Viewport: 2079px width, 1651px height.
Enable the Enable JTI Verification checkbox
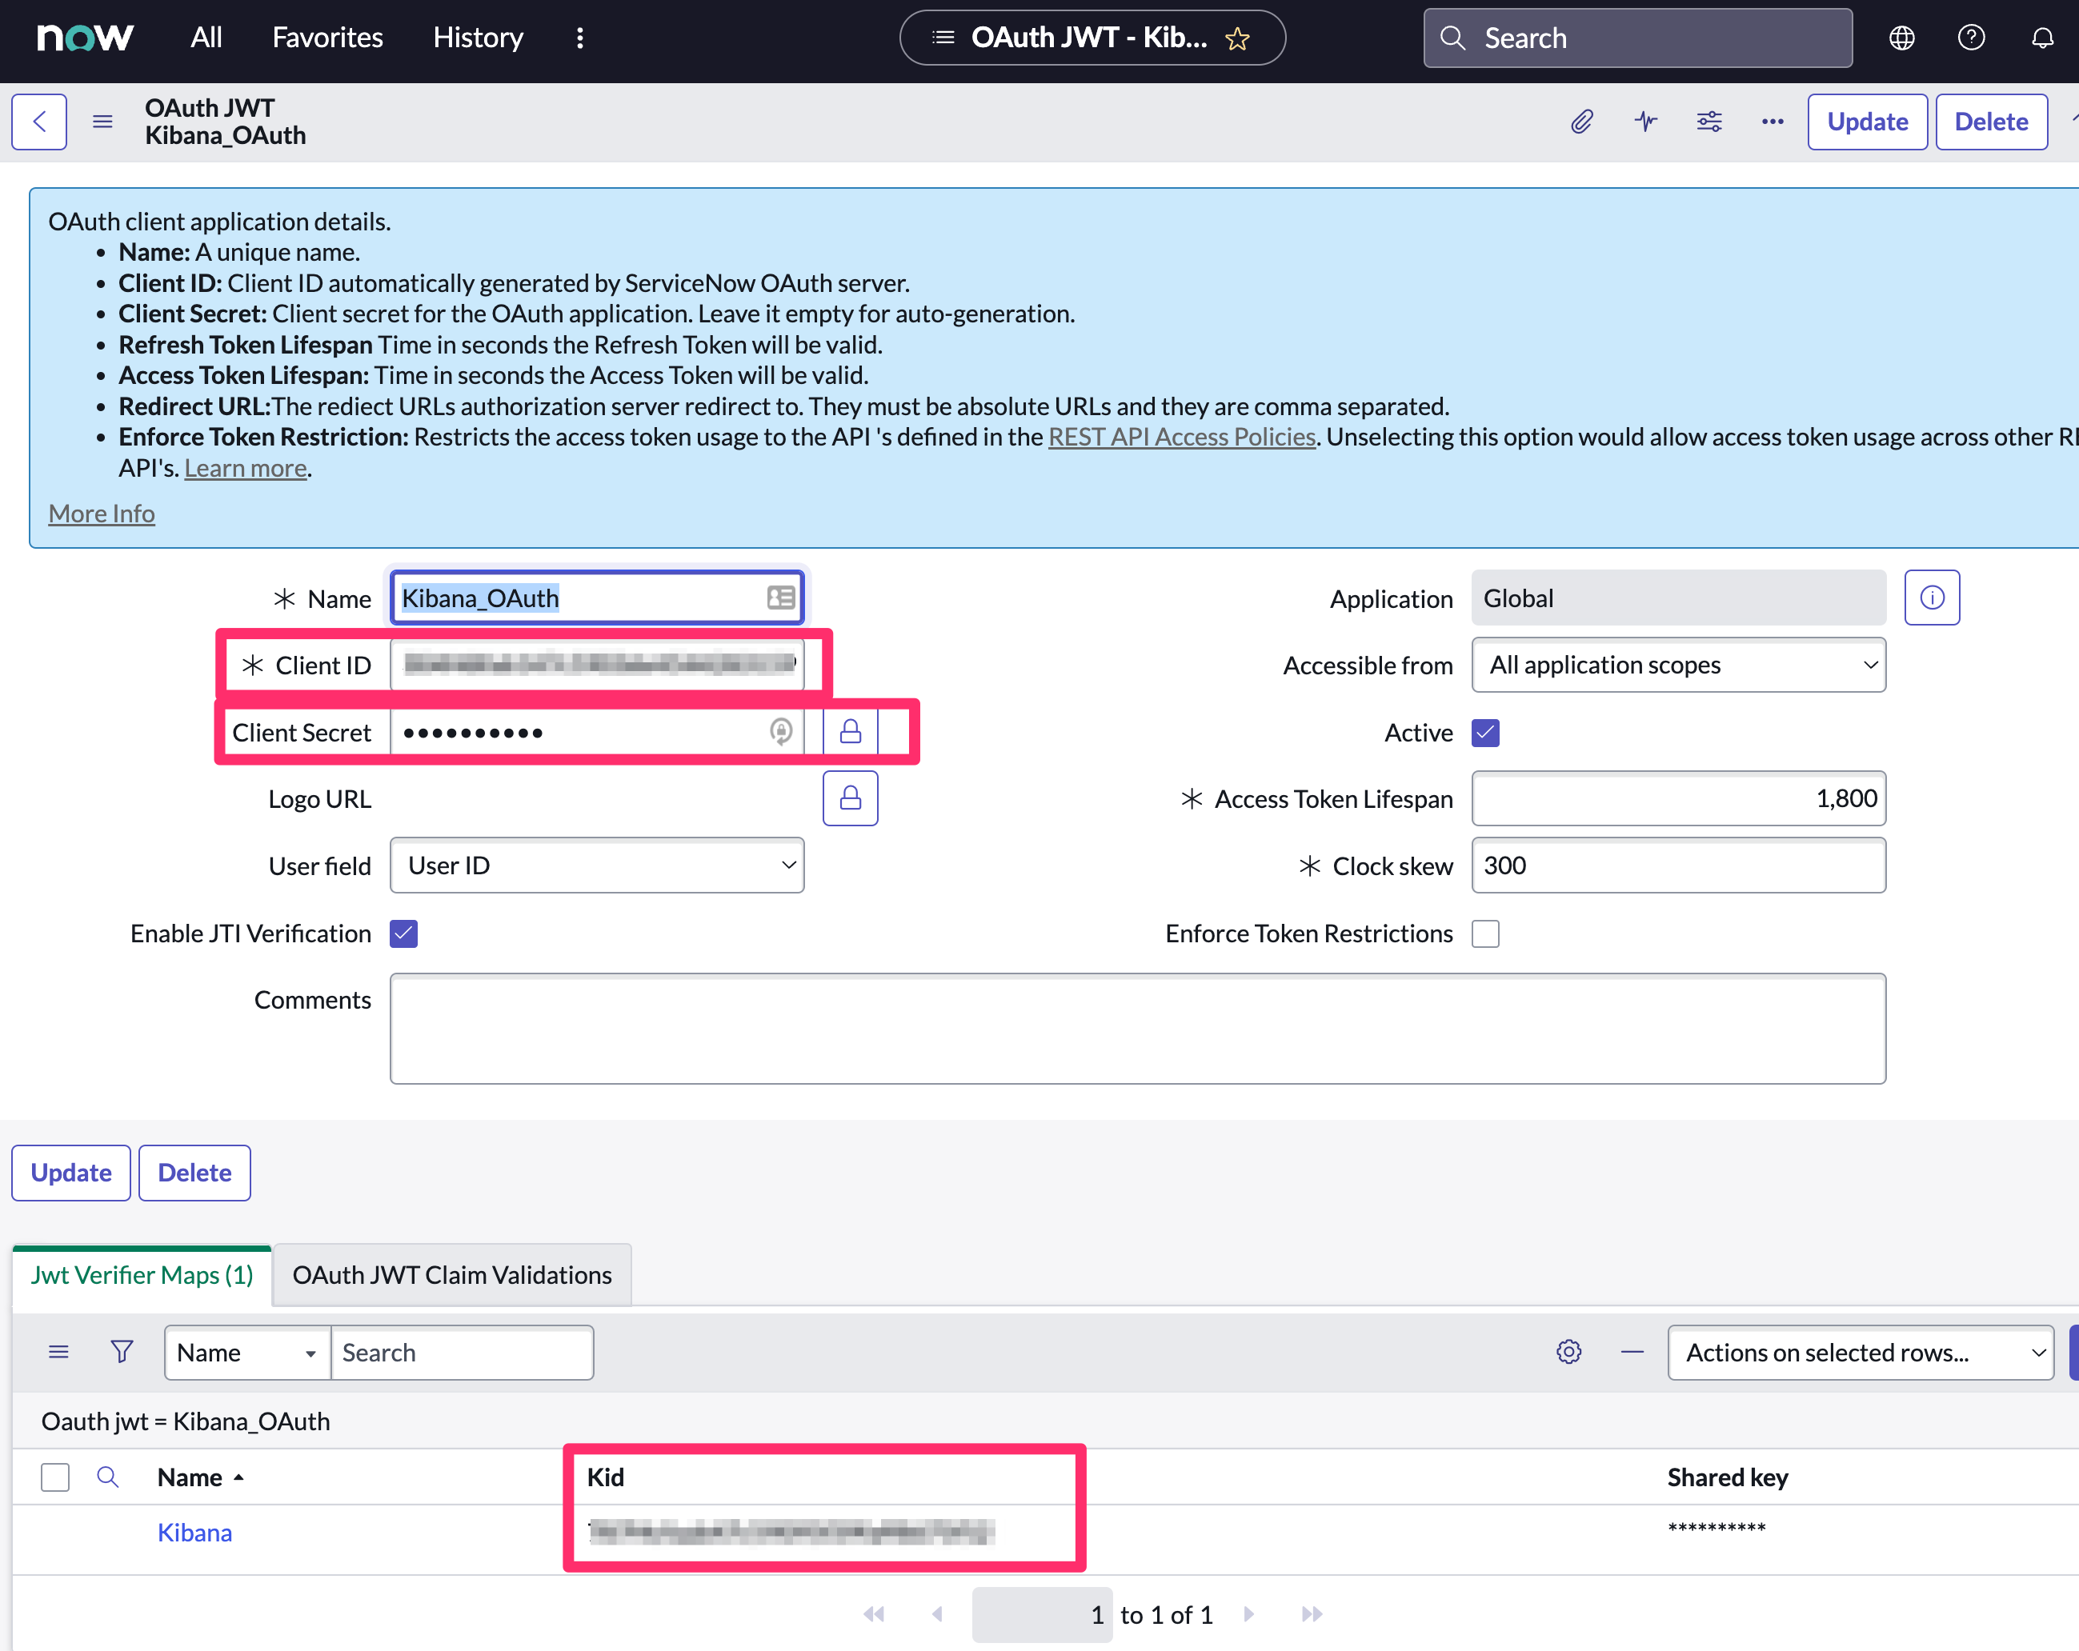point(405,931)
